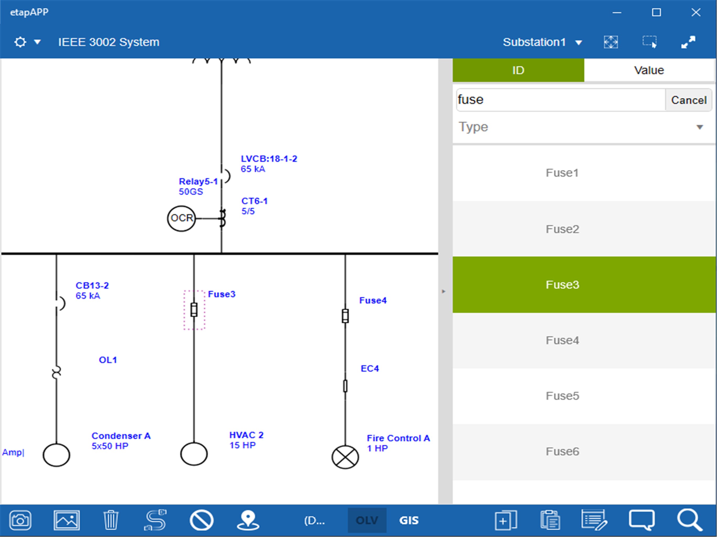Screen dimensions: 717x537
Task: Open the image gallery icon
Action: coord(66,520)
